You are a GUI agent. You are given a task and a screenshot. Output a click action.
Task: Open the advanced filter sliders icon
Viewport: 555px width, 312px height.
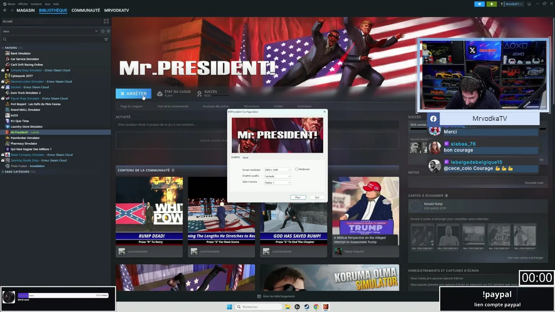106,39
